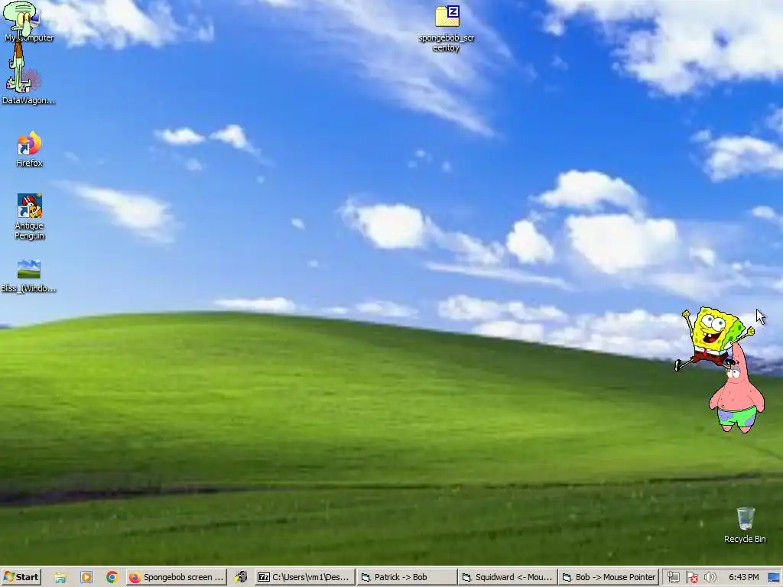Screen dimensions: 783x587
Task: Switch to the 7-Zip C:\Users\vm1 taskbar window
Action: point(304,577)
